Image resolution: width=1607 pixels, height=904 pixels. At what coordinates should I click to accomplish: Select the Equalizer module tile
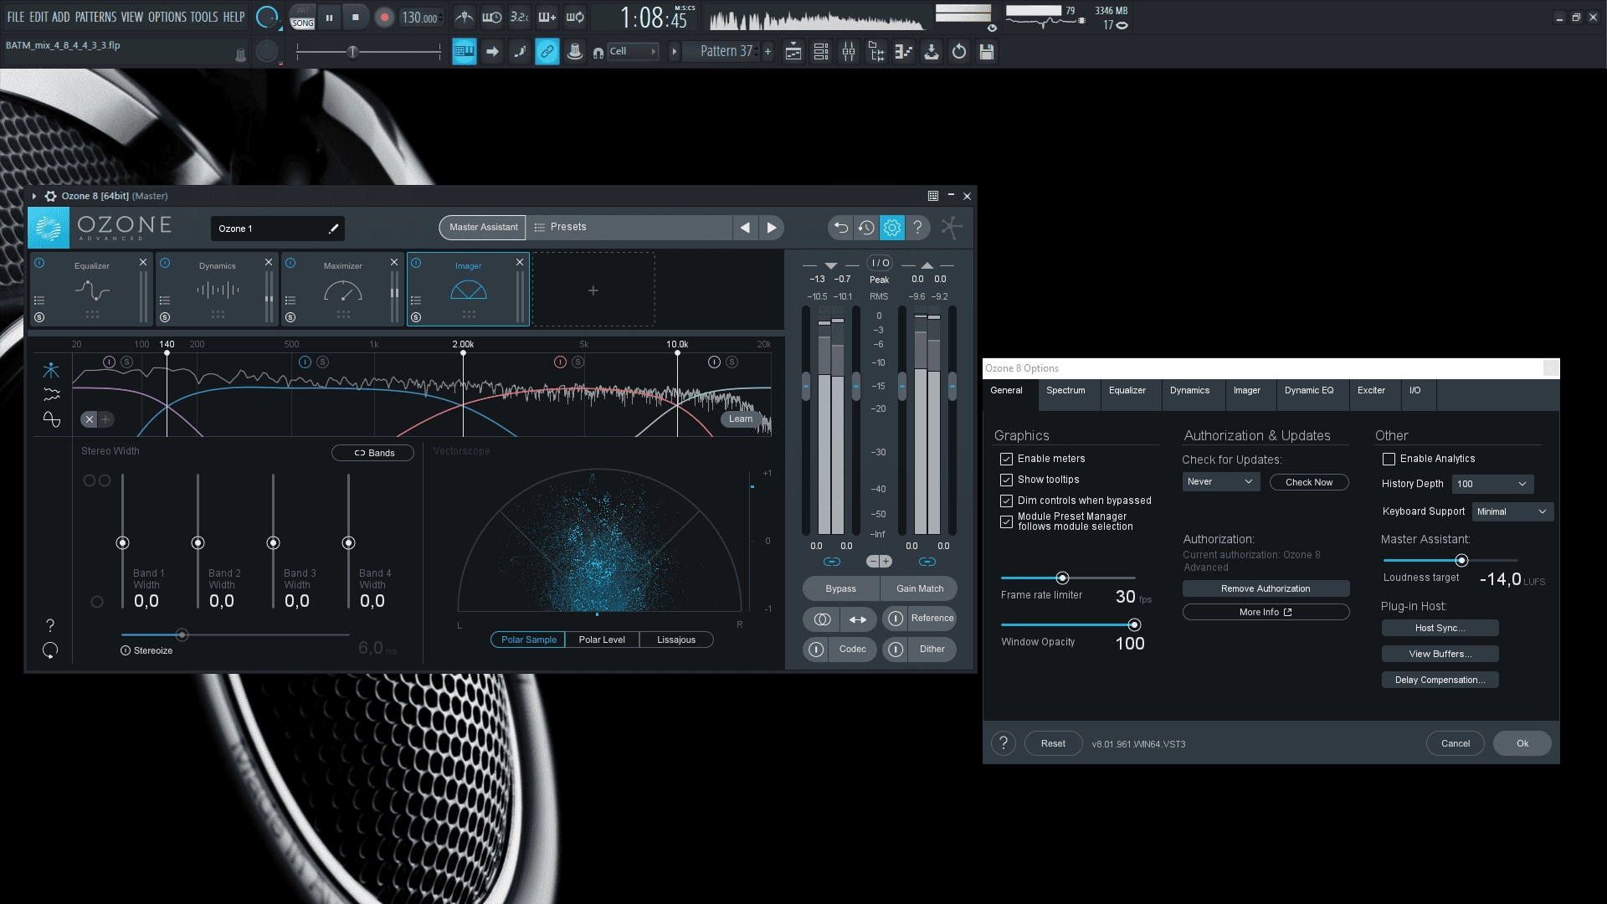(x=92, y=289)
